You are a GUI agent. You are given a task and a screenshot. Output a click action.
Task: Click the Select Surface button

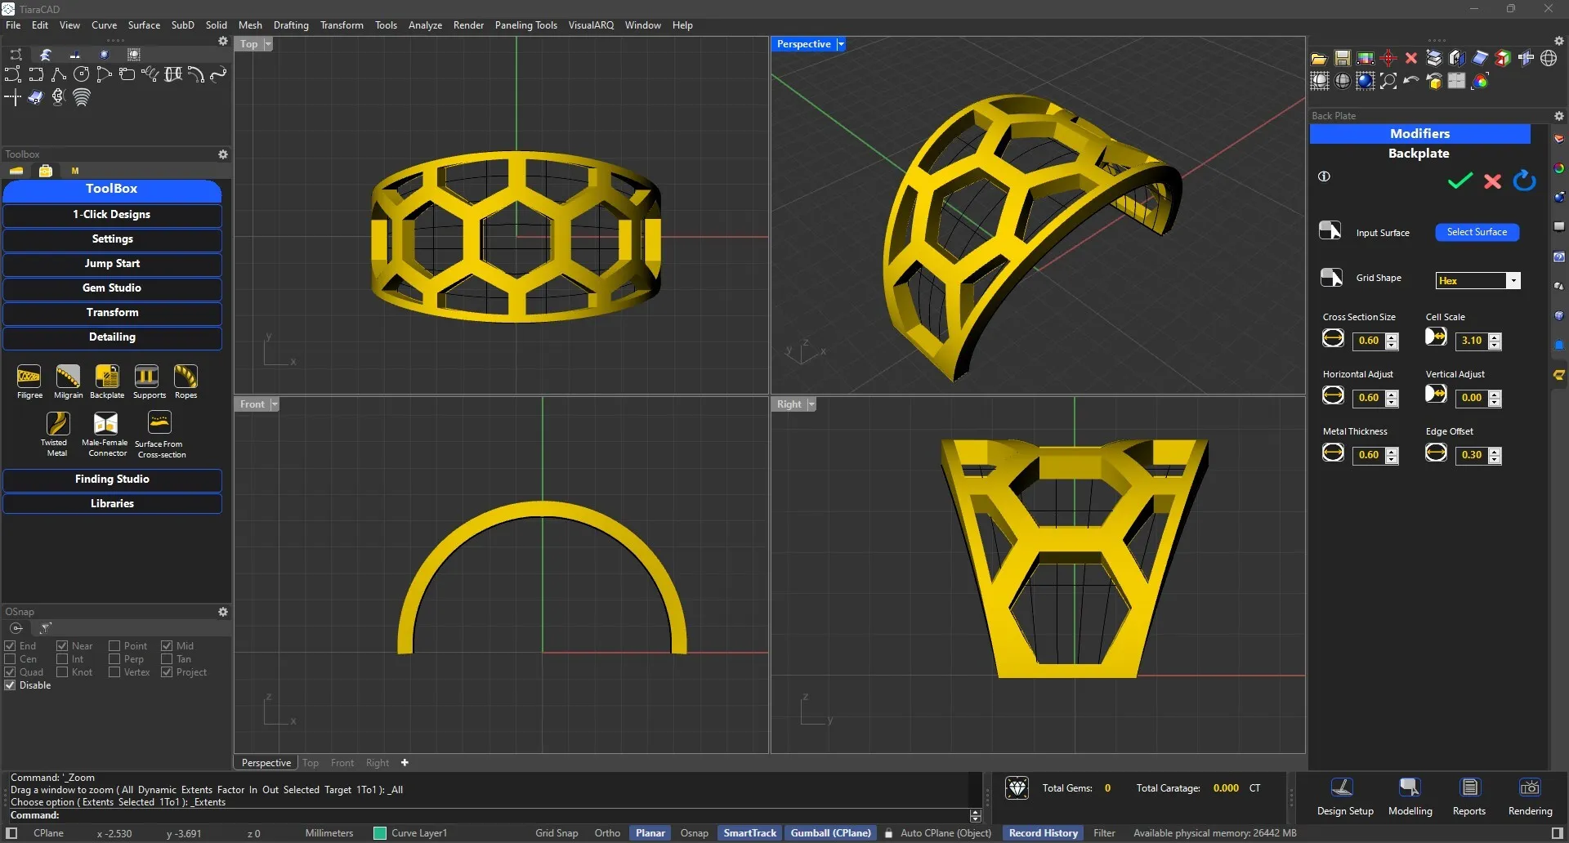[1477, 232]
